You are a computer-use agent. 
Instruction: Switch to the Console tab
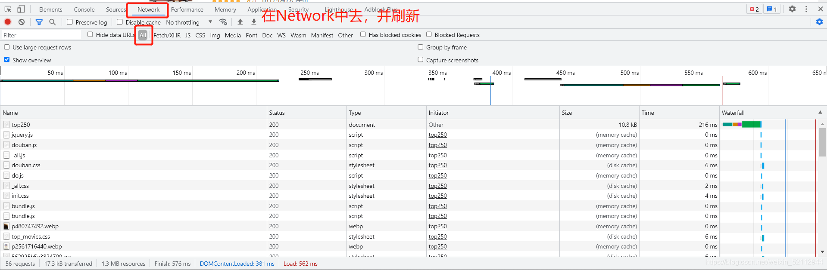pyautogui.click(x=84, y=9)
